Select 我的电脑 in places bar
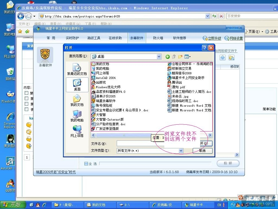 (77, 116)
